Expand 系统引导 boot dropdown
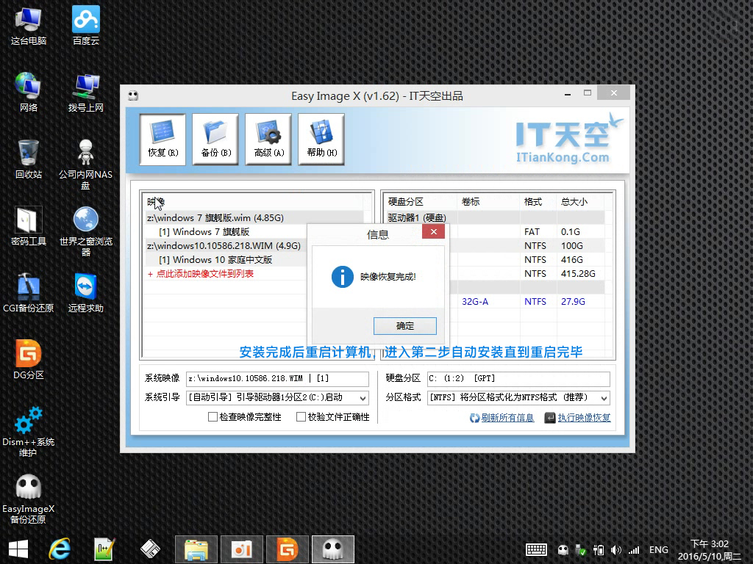The width and height of the screenshot is (753, 564). [x=363, y=397]
